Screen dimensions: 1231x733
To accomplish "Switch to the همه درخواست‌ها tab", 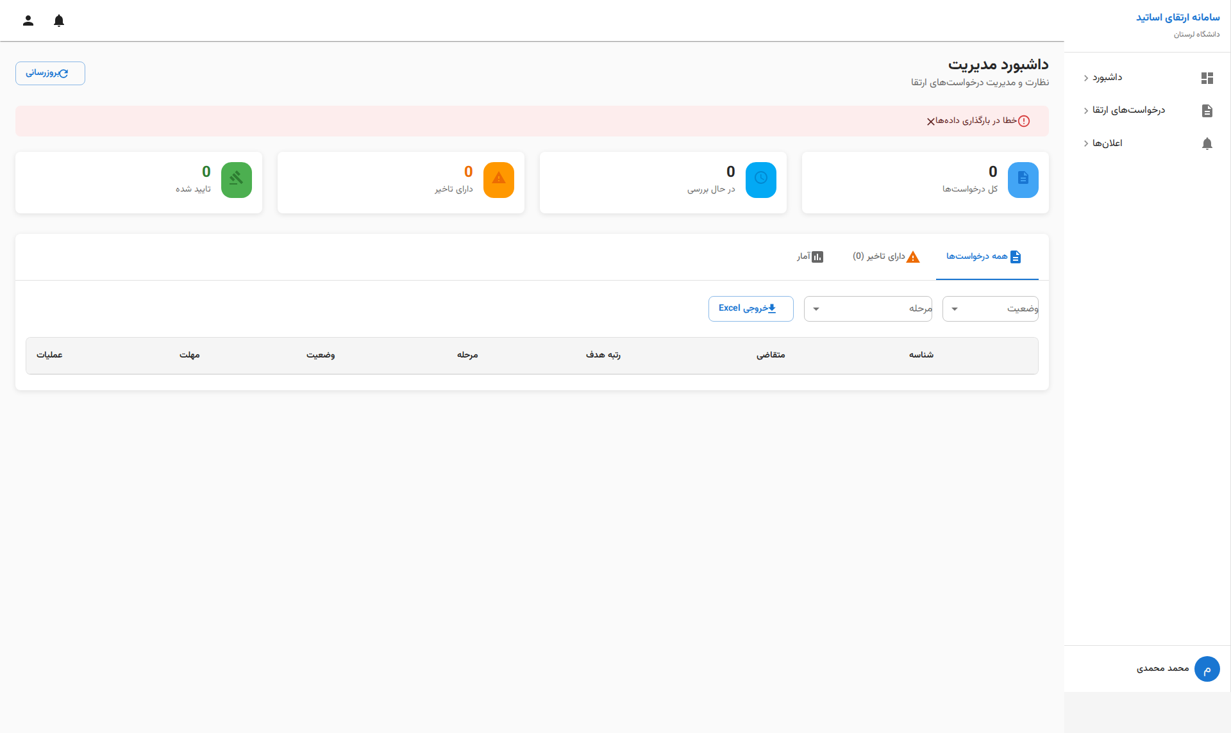I will (x=987, y=257).
